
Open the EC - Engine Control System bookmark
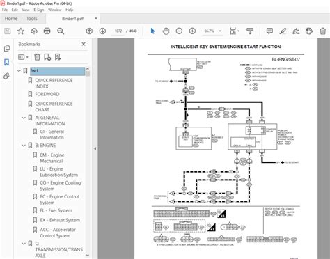(x=59, y=200)
